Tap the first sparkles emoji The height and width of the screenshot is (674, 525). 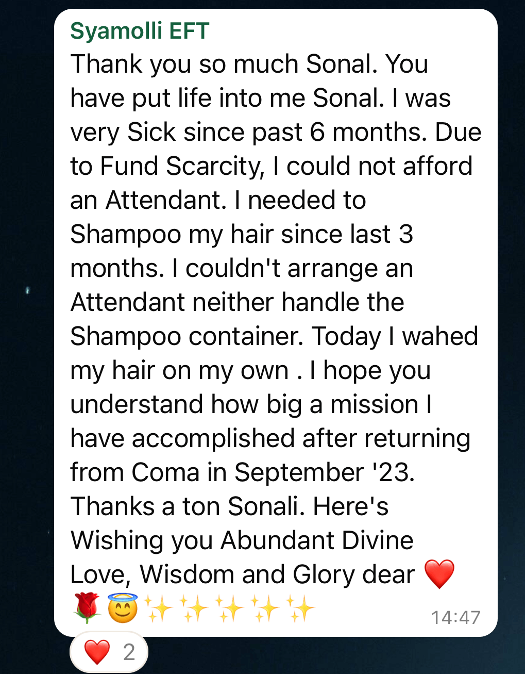158,608
